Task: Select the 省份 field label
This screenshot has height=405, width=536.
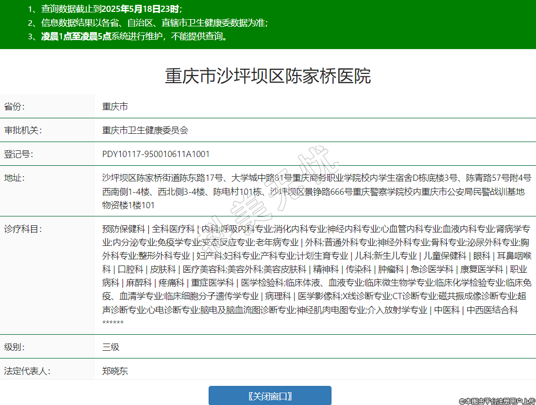Action: tap(14, 107)
